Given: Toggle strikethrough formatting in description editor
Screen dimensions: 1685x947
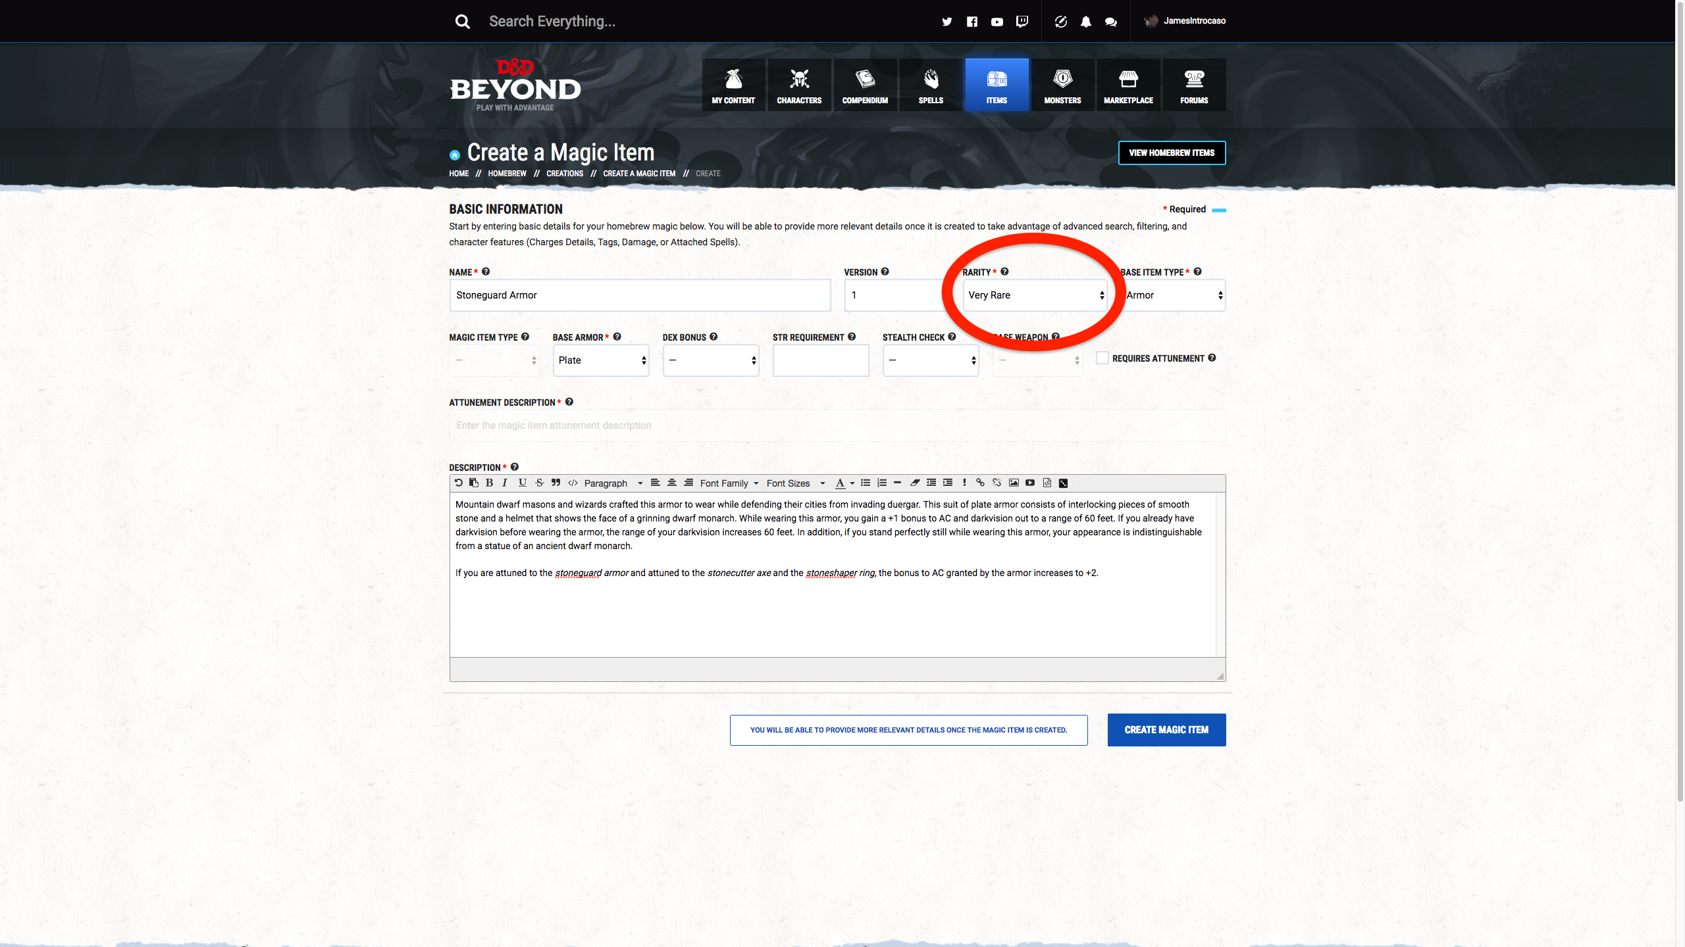Looking at the screenshot, I should [540, 483].
